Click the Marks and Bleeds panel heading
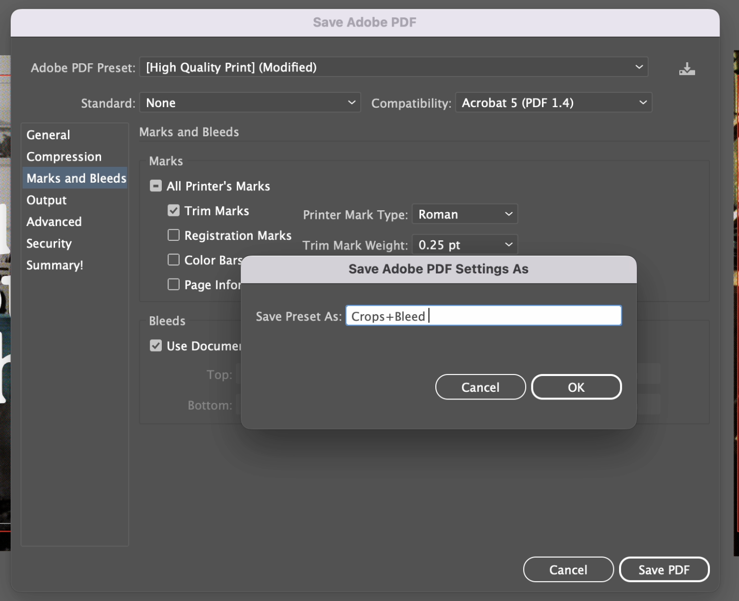Screen dimensions: 739x601 pos(189,132)
